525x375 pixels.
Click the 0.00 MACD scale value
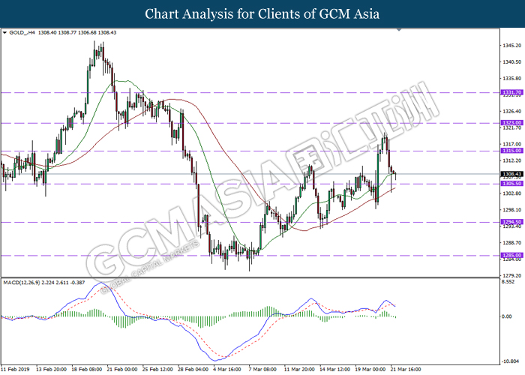tap(507, 316)
